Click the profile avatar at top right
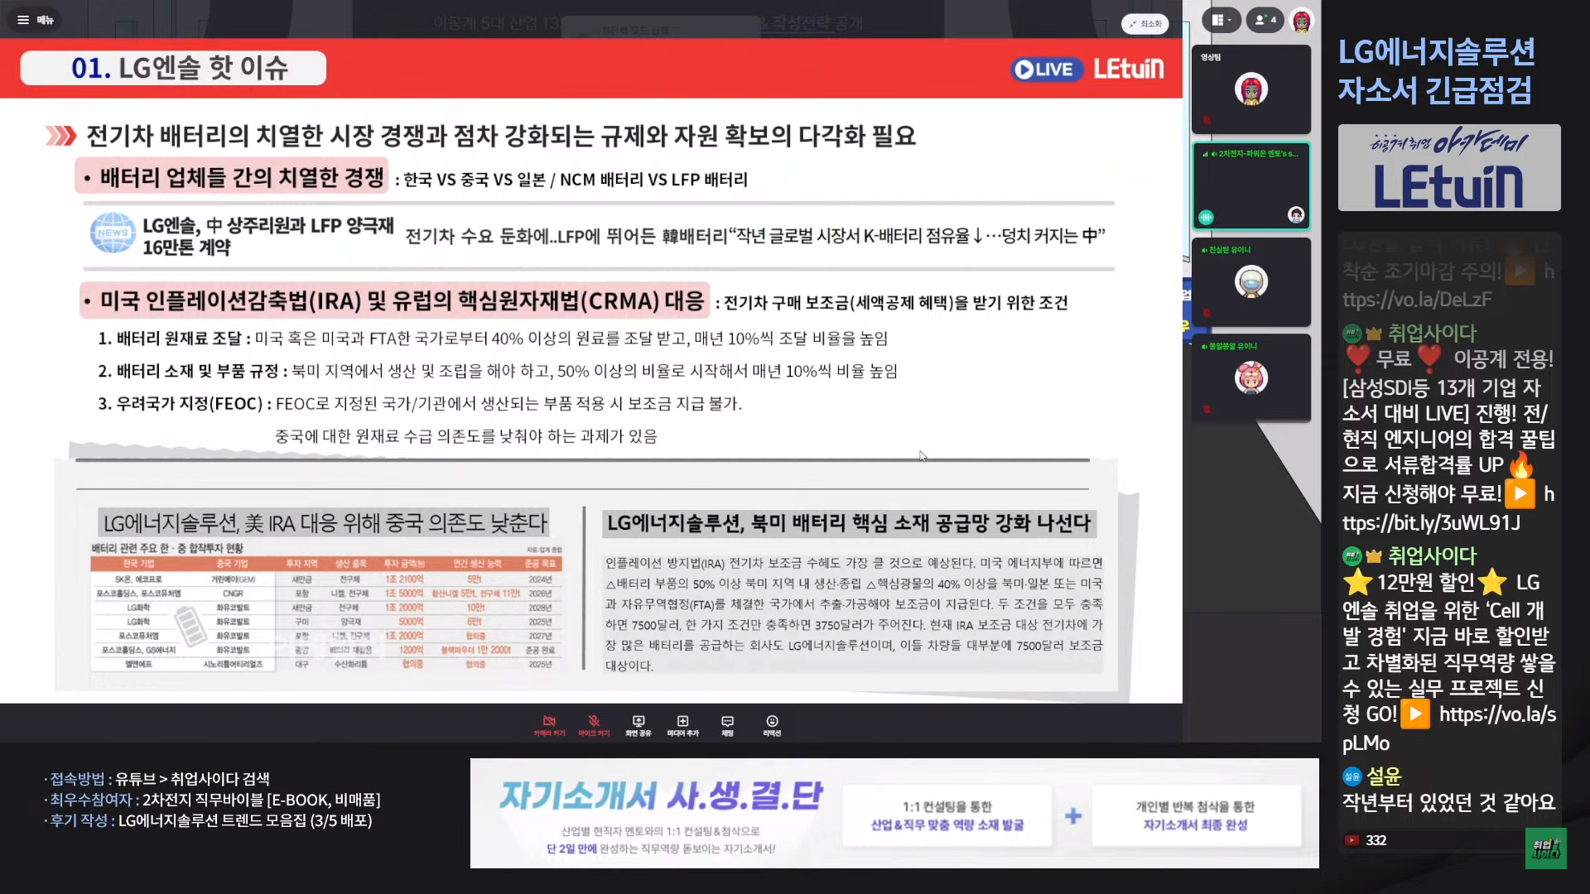 (x=1302, y=20)
